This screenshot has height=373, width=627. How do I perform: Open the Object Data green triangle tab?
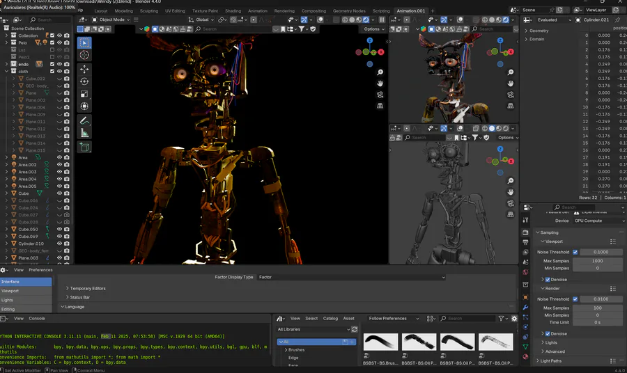click(x=525, y=347)
